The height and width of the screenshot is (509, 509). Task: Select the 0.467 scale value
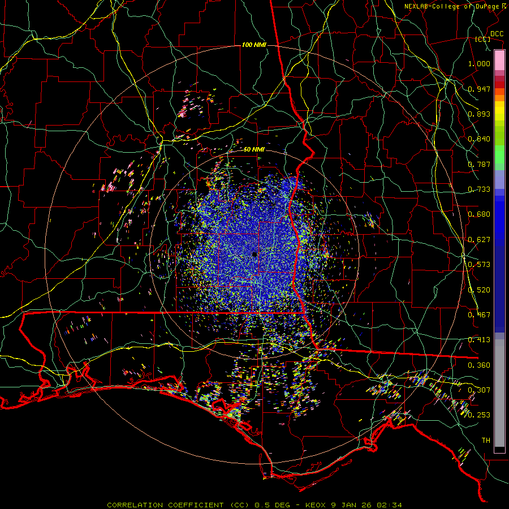(x=479, y=315)
